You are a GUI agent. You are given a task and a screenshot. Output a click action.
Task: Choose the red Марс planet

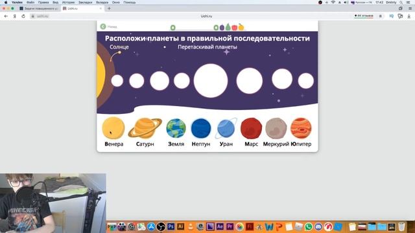point(251,128)
